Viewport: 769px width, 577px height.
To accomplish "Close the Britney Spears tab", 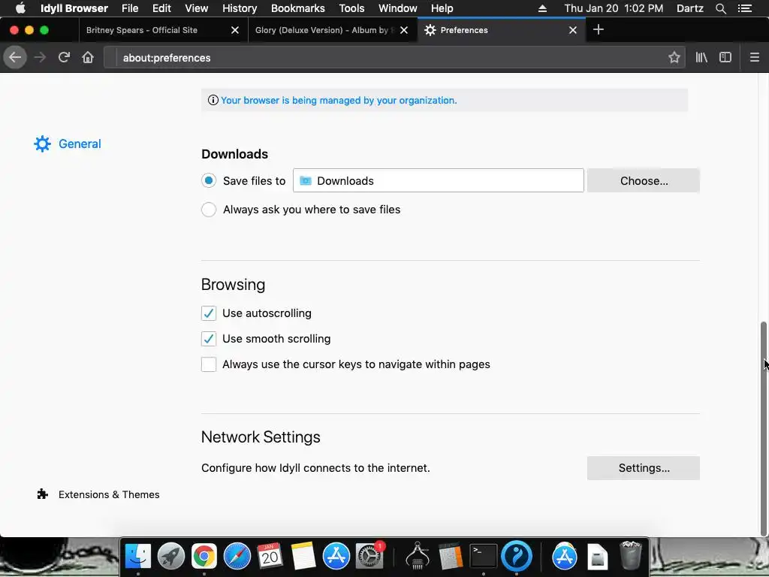I will [x=235, y=30].
